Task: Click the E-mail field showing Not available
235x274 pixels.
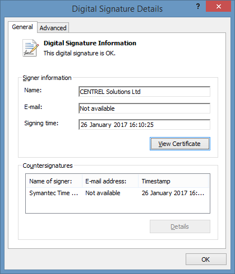Action: point(144,108)
